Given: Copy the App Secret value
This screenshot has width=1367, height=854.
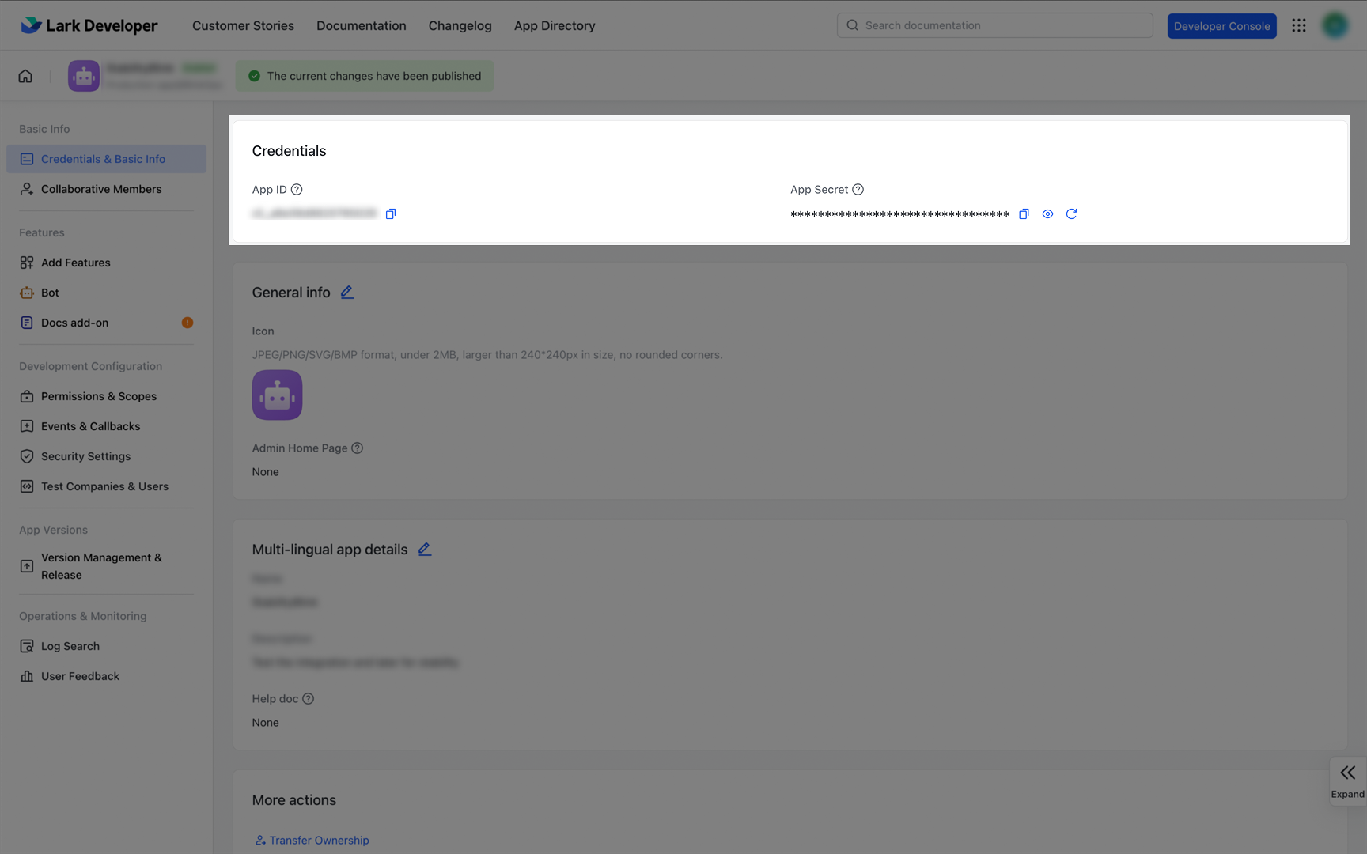Looking at the screenshot, I should tap(1024, 214).
